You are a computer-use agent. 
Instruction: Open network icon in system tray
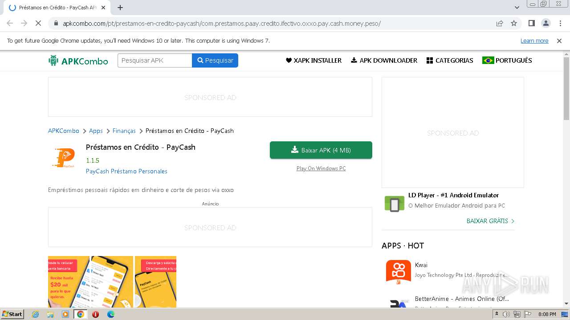tap(517, 314)
